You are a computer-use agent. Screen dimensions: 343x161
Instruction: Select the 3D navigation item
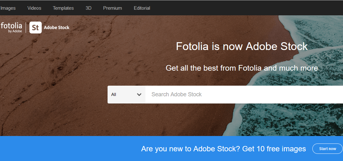(x=88, y=8)
